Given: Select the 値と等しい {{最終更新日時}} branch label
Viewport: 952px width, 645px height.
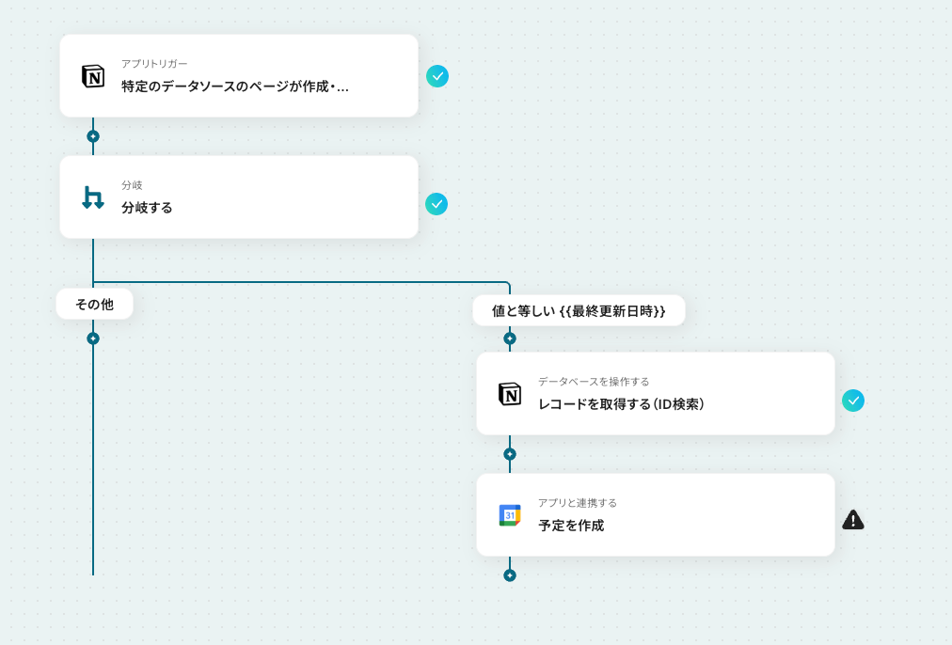Looking at the screenshot, I should [579, 310].
